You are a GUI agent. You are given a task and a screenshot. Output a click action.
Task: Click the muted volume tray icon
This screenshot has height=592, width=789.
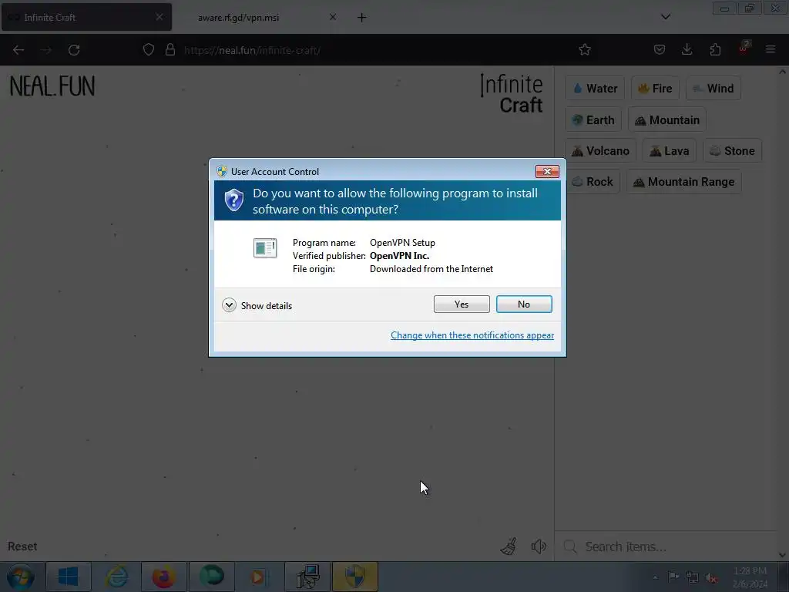[711, 578]
